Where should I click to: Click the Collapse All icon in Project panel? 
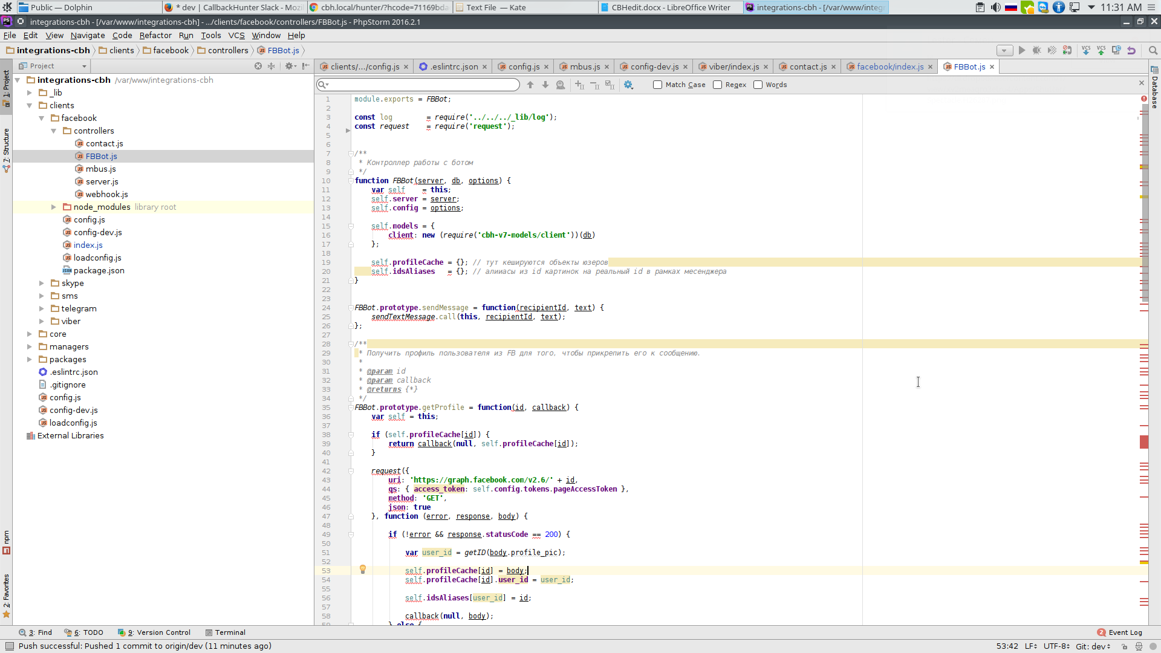pos(272,66)
